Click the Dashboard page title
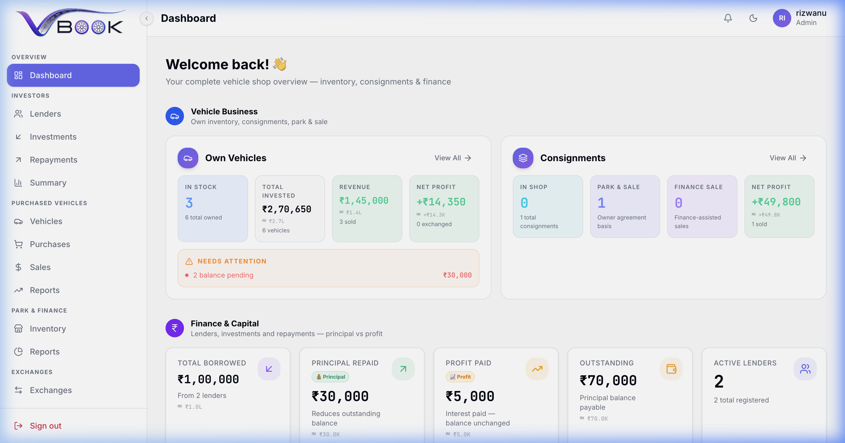845x443 pixels. 188,18
